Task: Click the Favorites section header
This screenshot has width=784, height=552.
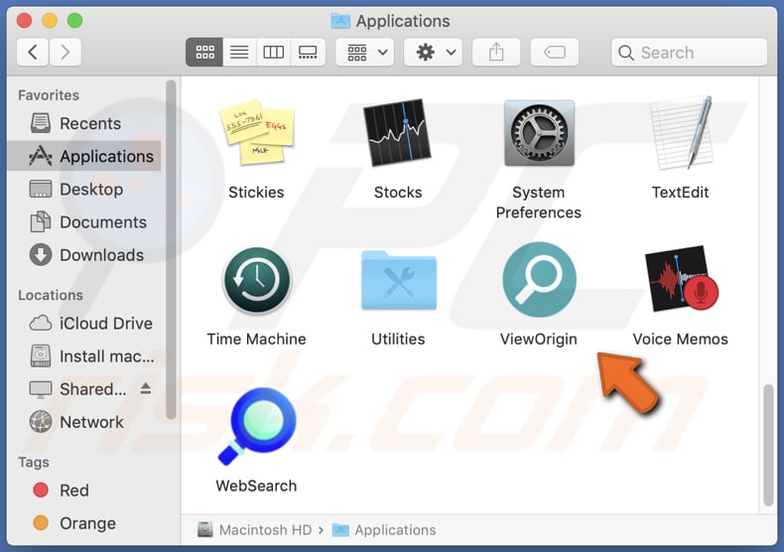Action: point(49,95)
